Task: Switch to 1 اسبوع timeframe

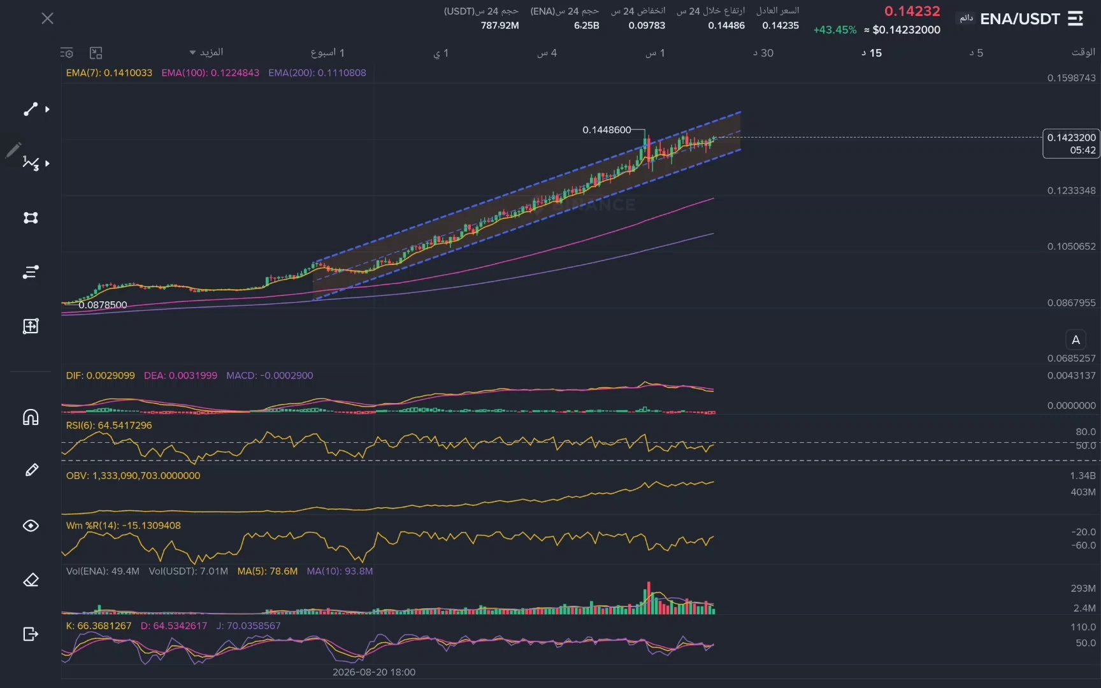Action: coord(327,53)
